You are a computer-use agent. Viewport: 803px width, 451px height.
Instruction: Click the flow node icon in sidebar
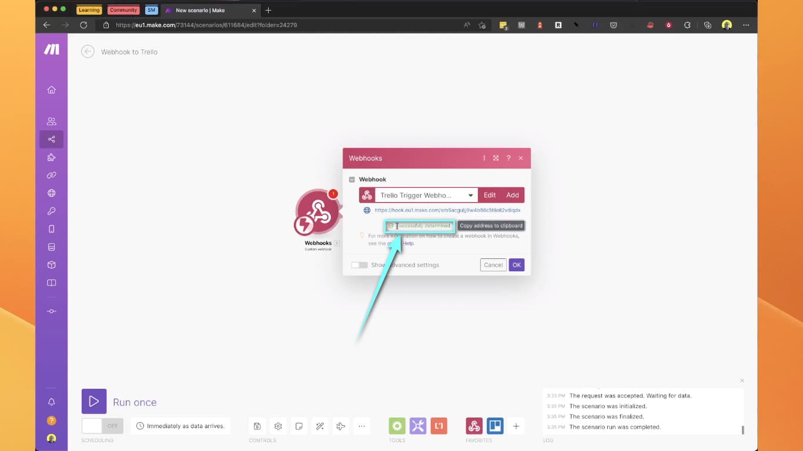pyautogui.click(x=52, y=311)
